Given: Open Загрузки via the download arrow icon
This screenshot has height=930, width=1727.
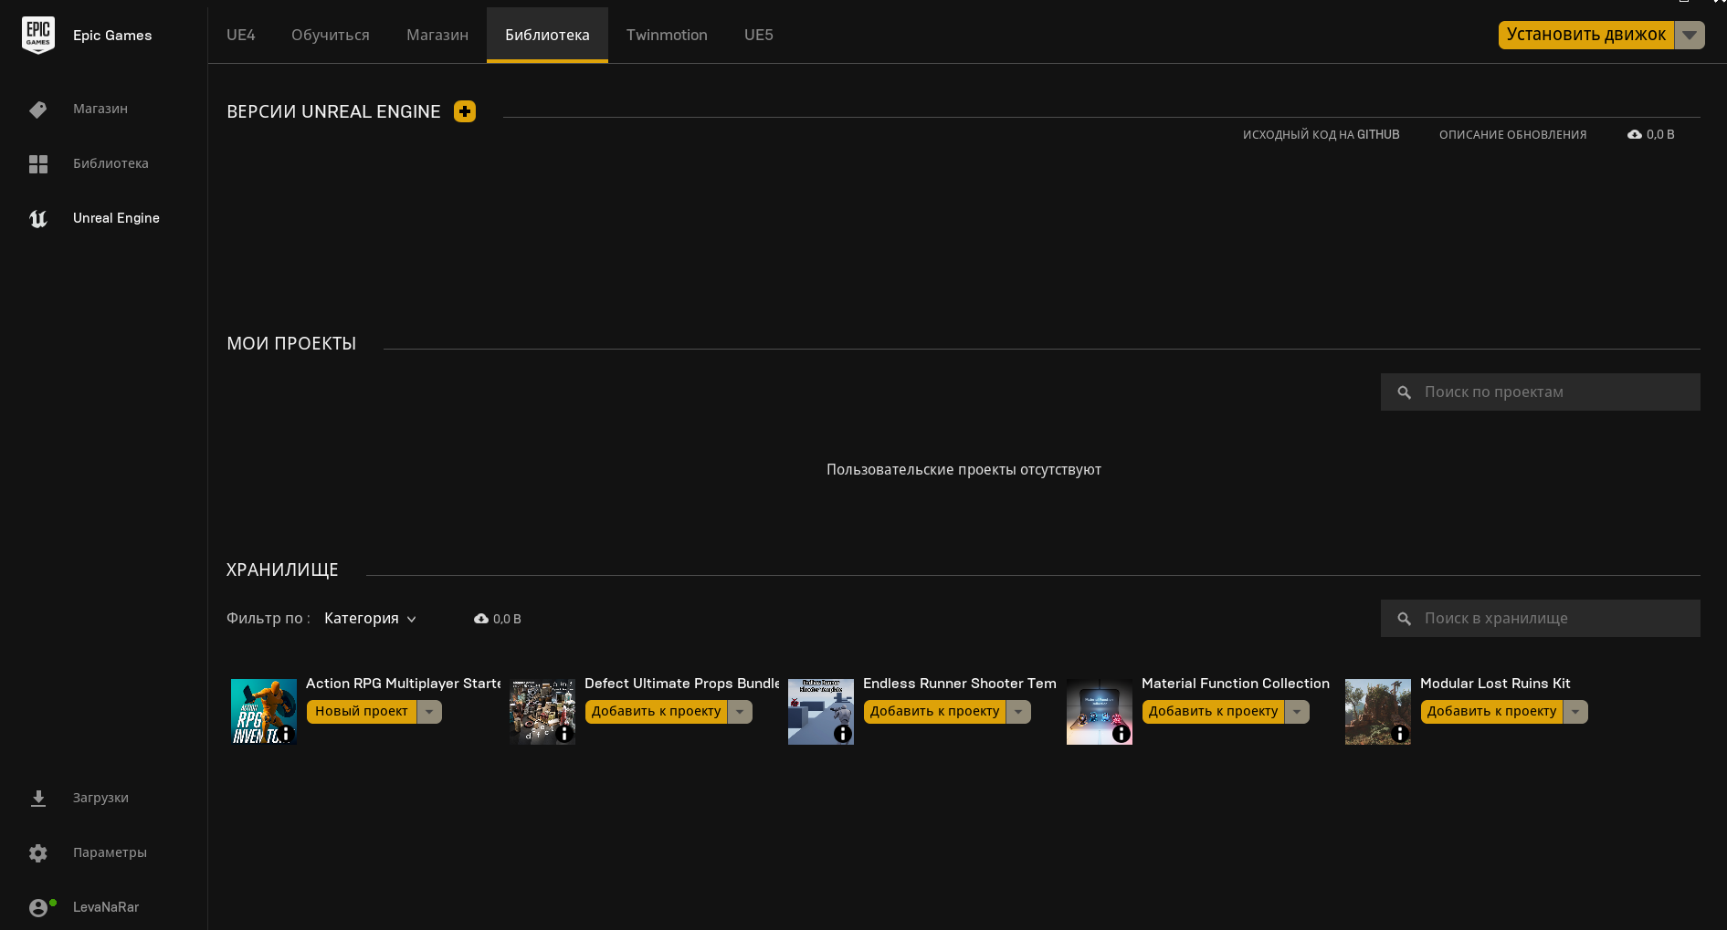Looking at the screenshot, I should [38, 799].
